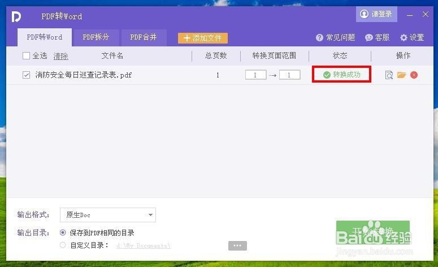Screen dimensions: 438x267
Task: Switch to the PDF转Word tab
Action: point(45,37)
